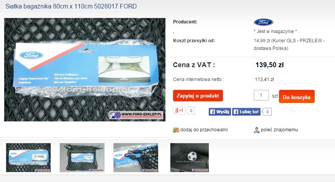Click the storage box icon near przechowalni
Screen dimensions: 335x182
pyautogui.click(x=176, y=130)
